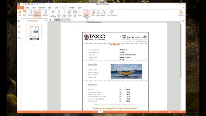Image resolution: width=206 pixels, height=116 pixels.
Task: Select the whale tail image in document
Action: (x=126, y=72)
